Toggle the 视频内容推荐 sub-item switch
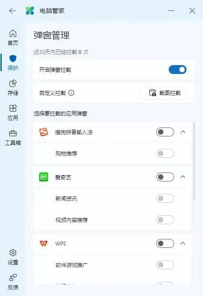 pyautogui.click(x=165, y=220)
